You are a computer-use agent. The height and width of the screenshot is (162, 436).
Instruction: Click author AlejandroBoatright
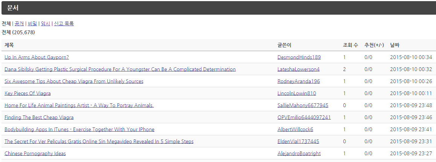click(x=299, y=153)
